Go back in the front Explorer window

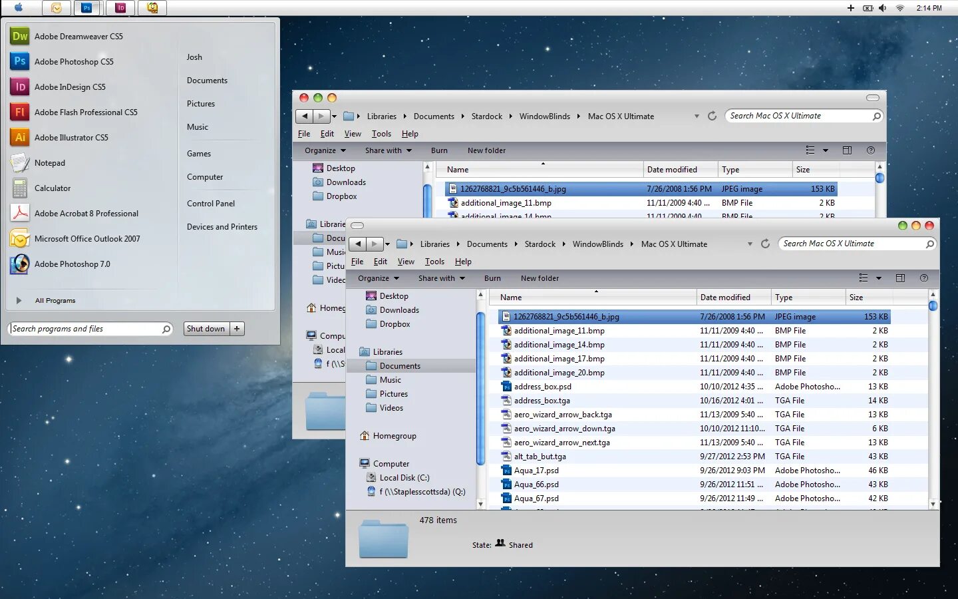click(358, 244)
